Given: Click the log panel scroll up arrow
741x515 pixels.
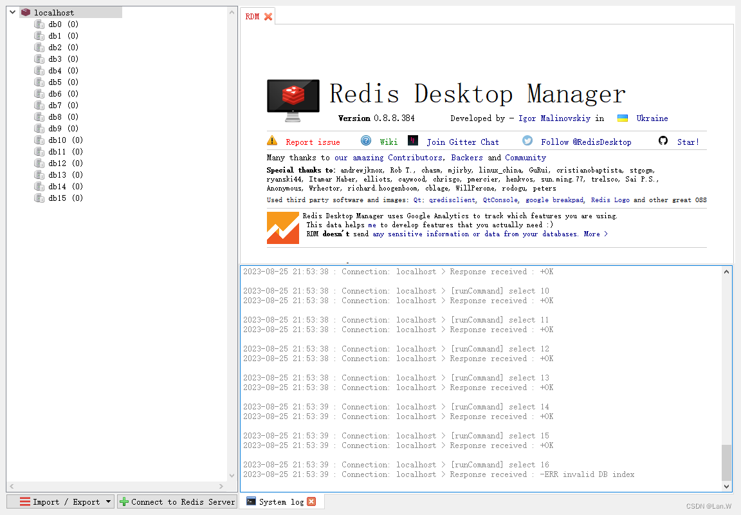Looking at the screenshot, I should [x=726, y=272].
